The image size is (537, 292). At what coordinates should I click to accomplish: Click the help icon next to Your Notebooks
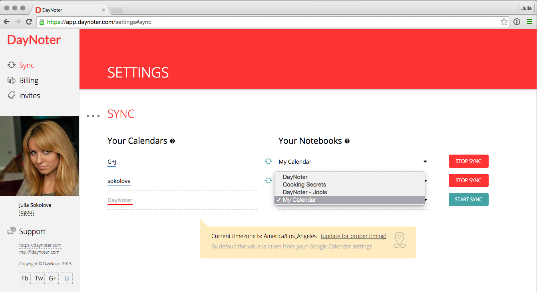coord(347,141)
